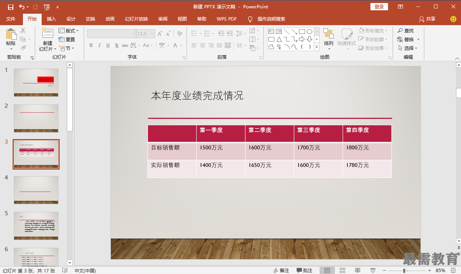
Task: Open smiley feedback icon in title bar
Action: pos(453,19)
